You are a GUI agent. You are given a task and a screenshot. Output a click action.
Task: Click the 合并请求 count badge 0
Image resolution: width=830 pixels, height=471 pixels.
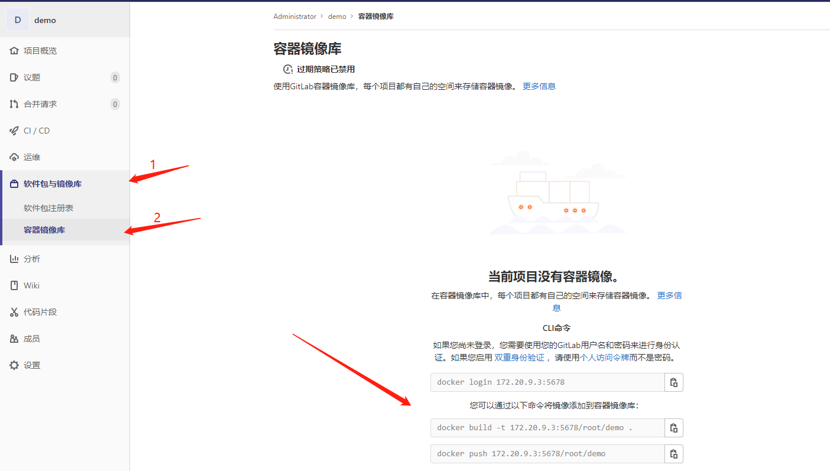tap(115, 104)
